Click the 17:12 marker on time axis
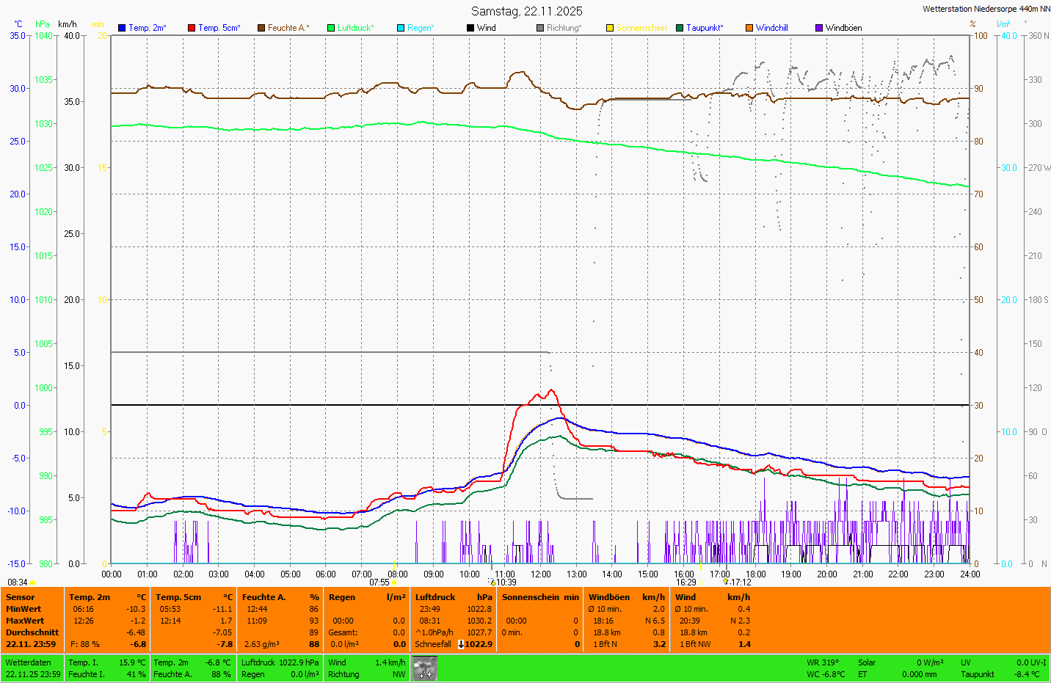The height and width of the screenshot is (683, 1051). (x=741, y=582)
